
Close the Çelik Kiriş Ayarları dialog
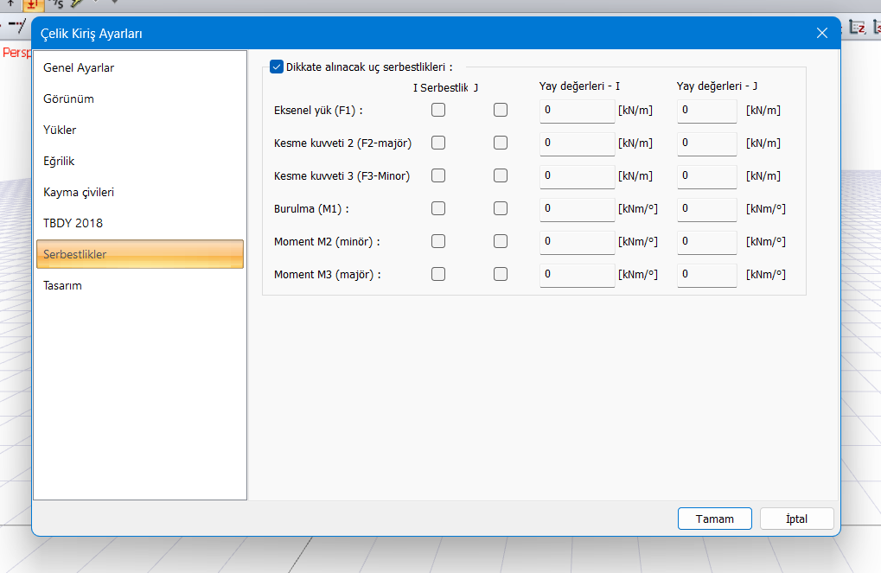[x=821, y=33]
